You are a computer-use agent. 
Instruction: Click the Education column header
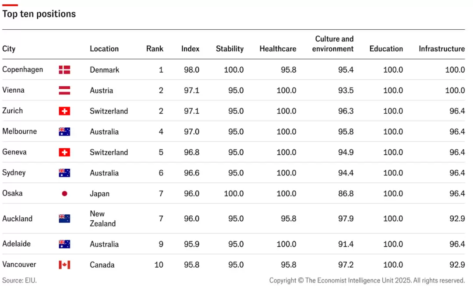pos(386,49)
